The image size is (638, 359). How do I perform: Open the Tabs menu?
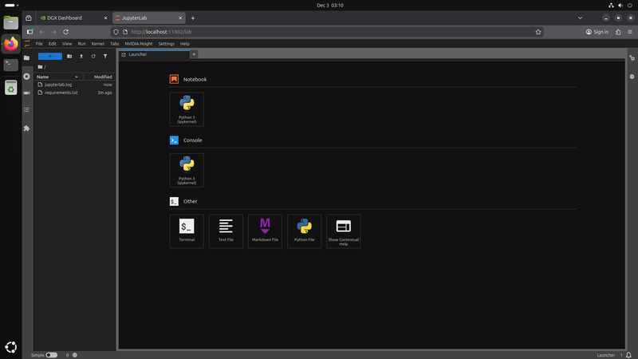tap(114, 44)
